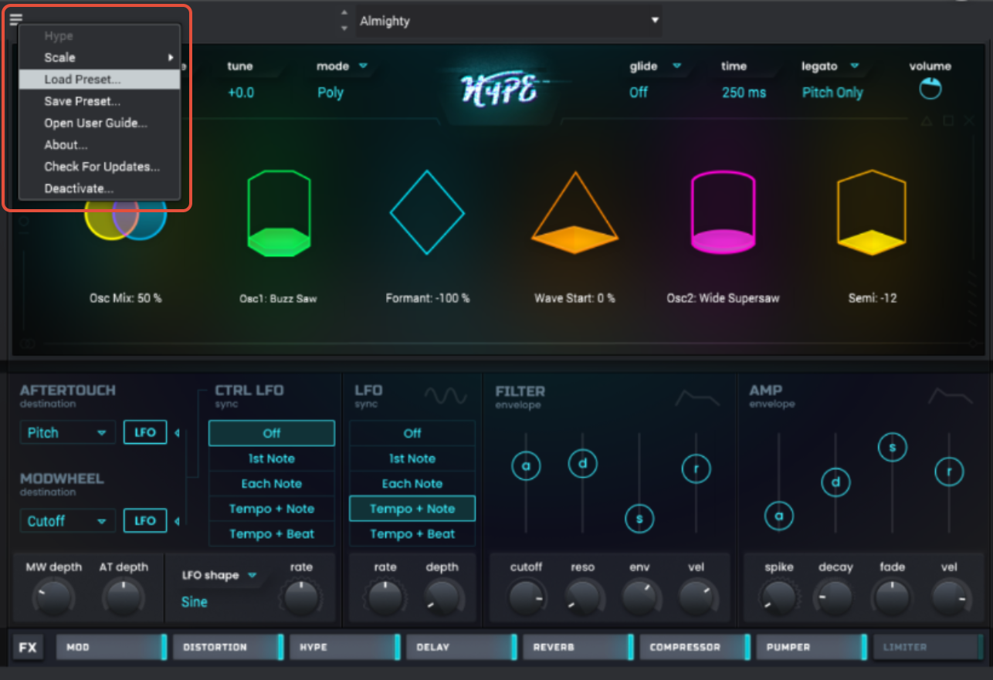The height and width of the screenshot is (680, 993).
Task: Click the hamburger menu icon
Action: pos(15,20)
